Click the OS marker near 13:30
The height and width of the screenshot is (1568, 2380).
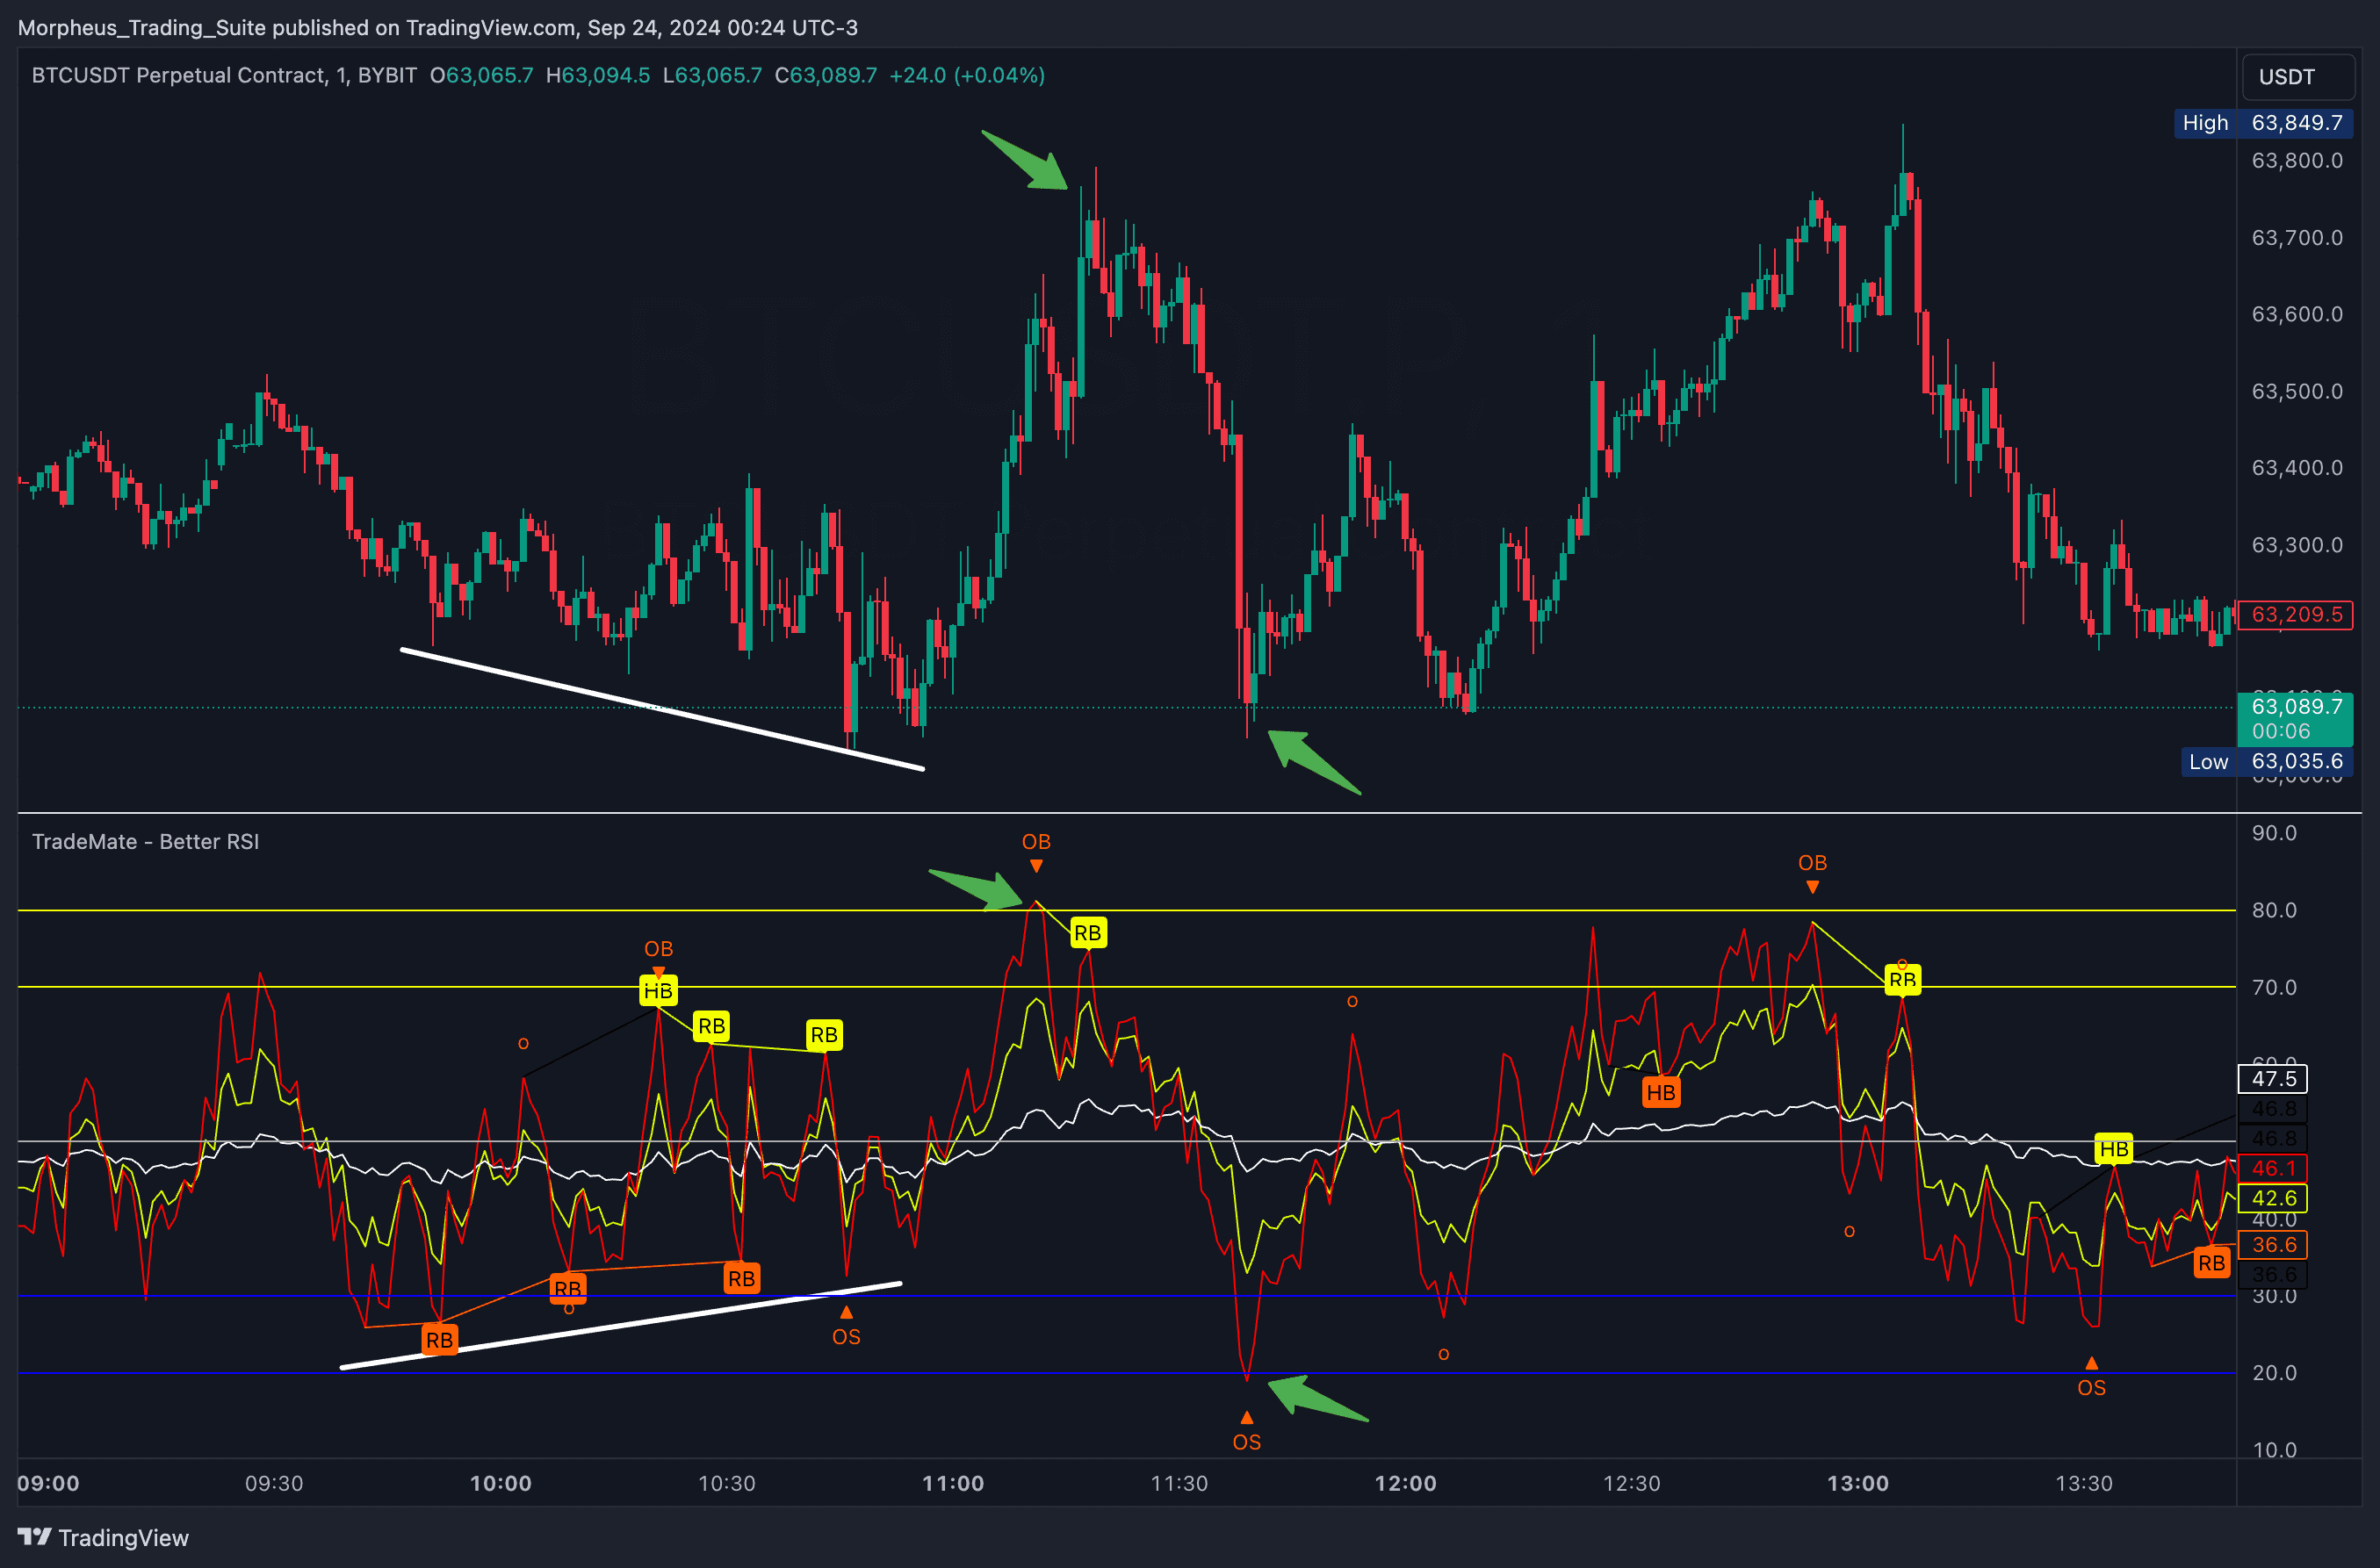pos(2091,1387)
